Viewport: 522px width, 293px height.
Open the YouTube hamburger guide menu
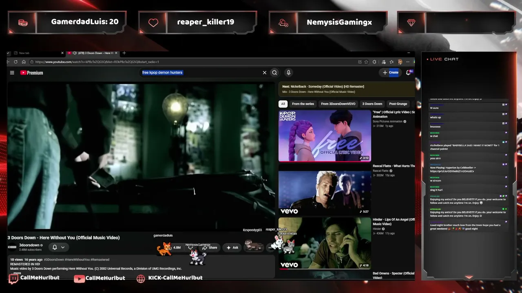(x=12, y=73)
